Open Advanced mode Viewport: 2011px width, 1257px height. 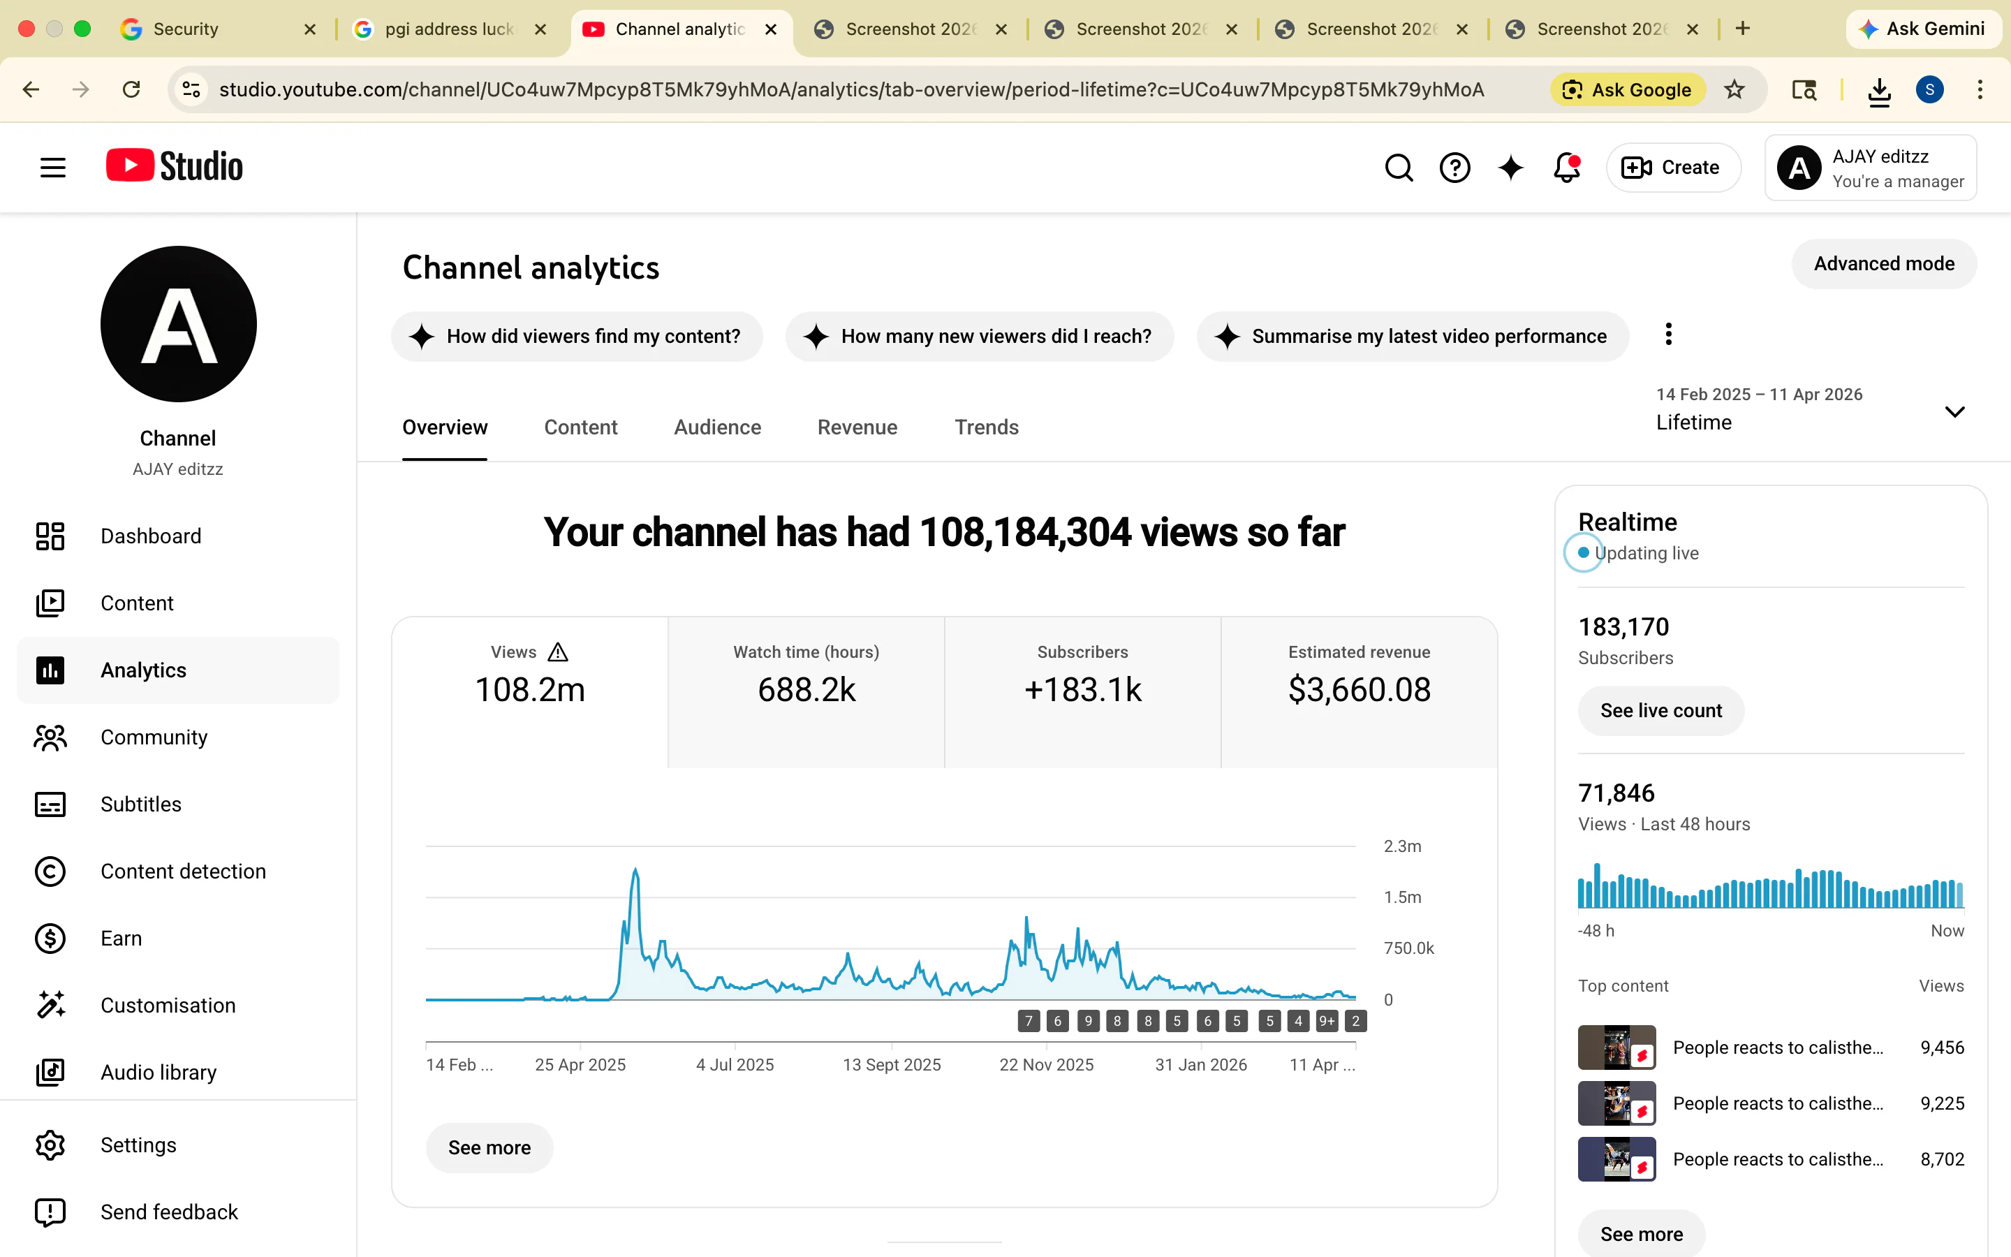(1884, 263)
